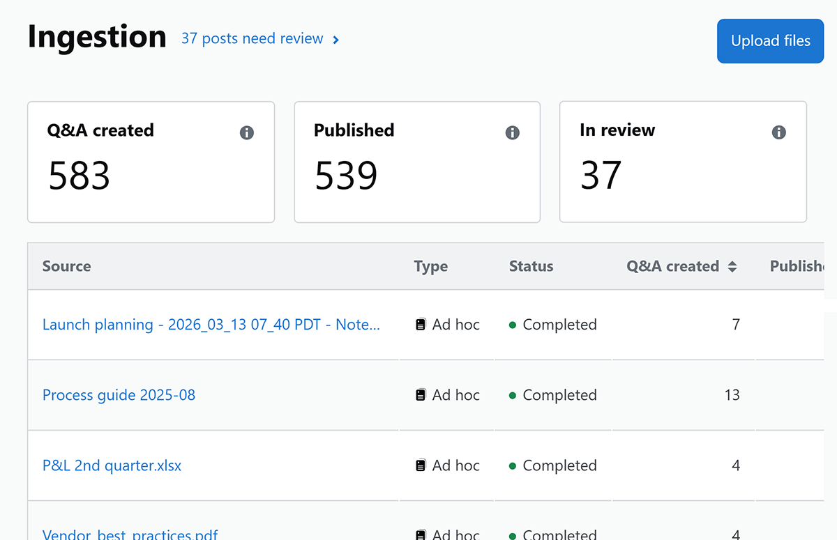
Task: Click info icon on In review card
Action: tap(779, 133)
